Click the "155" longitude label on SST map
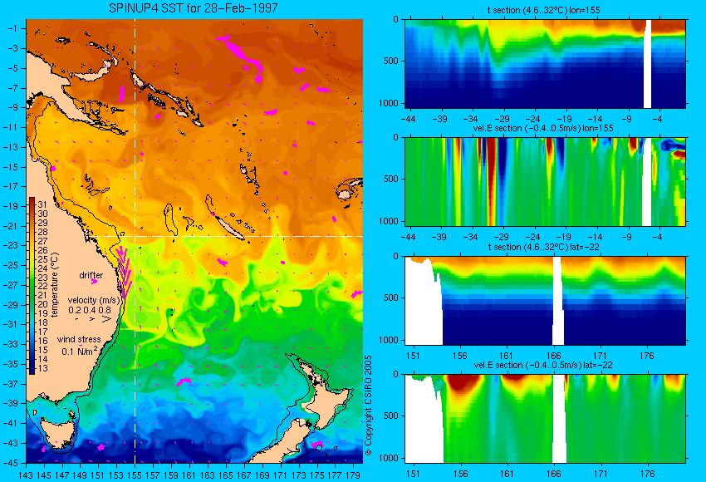The image size is (706, 482). pyautogui.click(x=135, y=475)
